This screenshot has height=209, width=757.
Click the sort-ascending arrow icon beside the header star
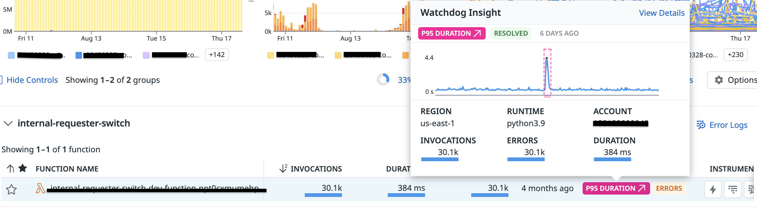point(10,168)
